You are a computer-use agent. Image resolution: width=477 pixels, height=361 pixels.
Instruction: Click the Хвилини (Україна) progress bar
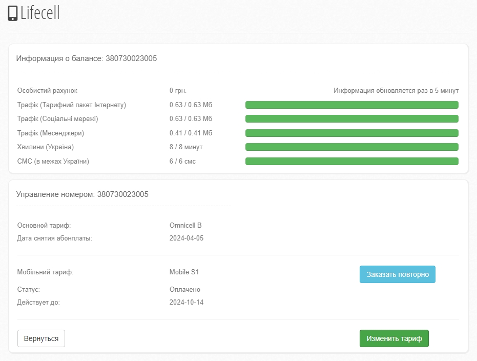pos(351,147)
